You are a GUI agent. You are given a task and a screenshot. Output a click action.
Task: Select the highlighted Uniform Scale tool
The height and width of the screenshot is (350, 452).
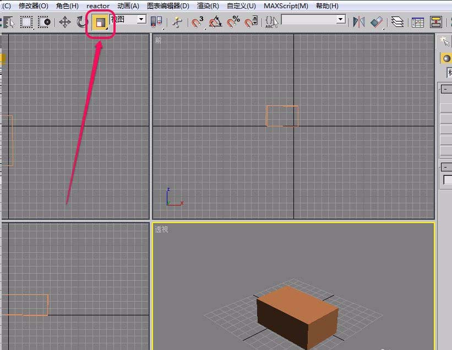(99, 22)
